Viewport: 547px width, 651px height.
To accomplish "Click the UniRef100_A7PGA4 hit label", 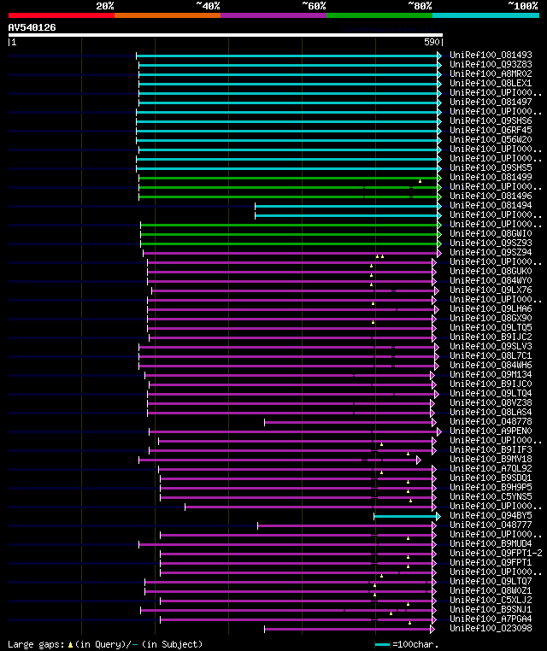I will pos(491,619).
